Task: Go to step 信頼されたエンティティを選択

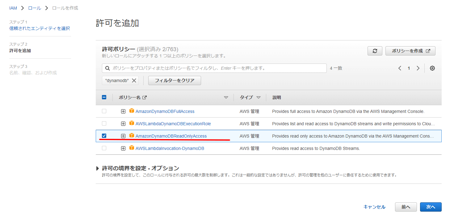Action: click(40, 28)
